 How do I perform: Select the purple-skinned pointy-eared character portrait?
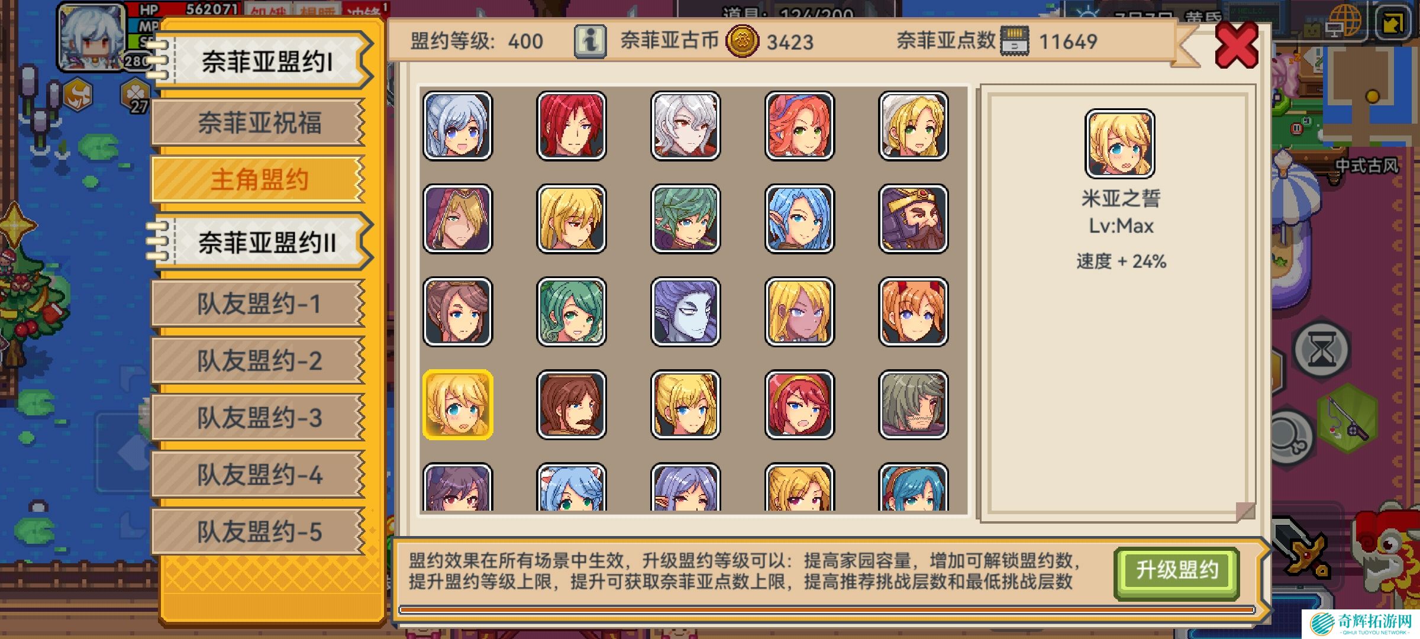pos(685,312)
